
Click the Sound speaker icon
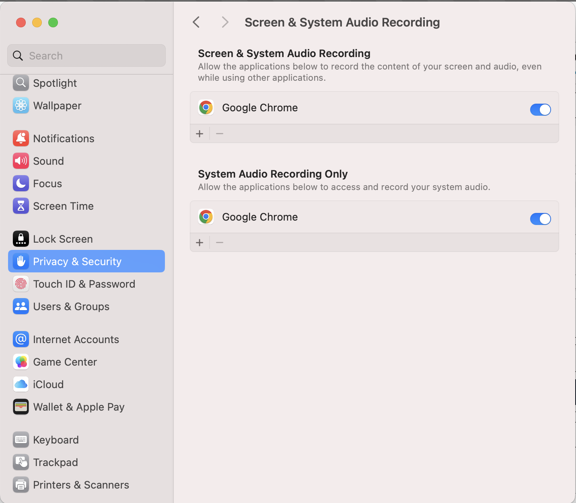tap(21, 161)
